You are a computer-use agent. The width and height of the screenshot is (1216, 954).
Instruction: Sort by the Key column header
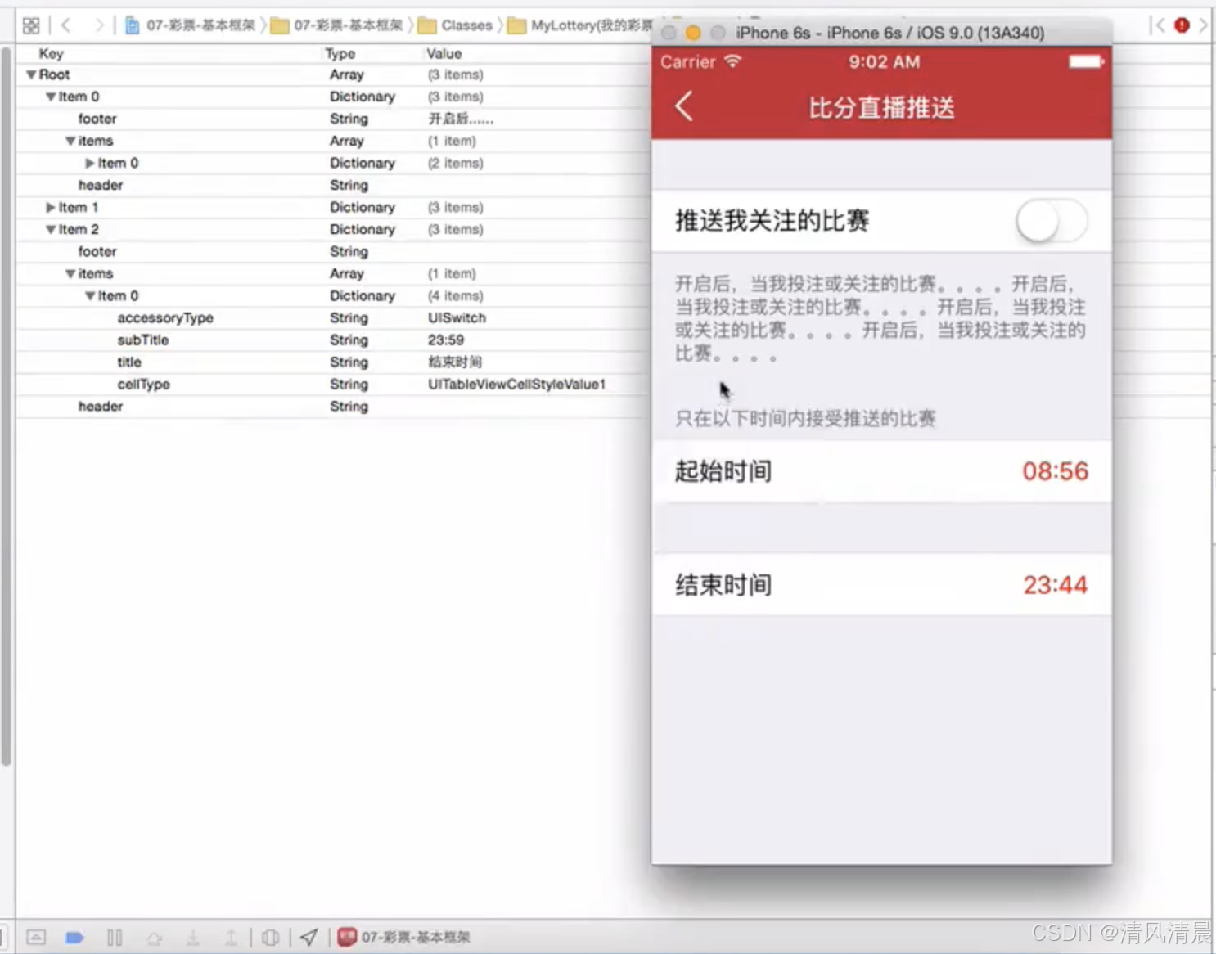[51, 53]
